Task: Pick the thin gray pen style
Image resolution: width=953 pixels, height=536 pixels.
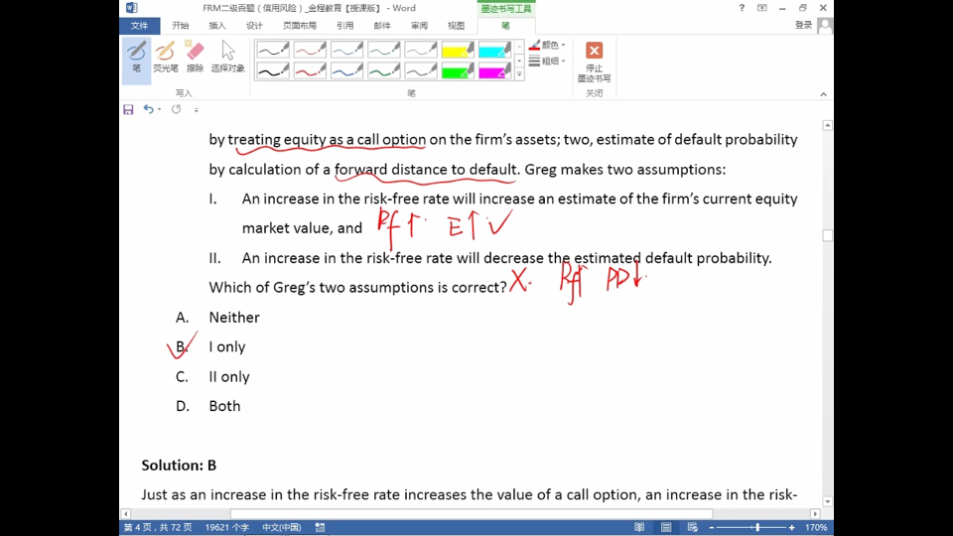Action: click(421, 50)
